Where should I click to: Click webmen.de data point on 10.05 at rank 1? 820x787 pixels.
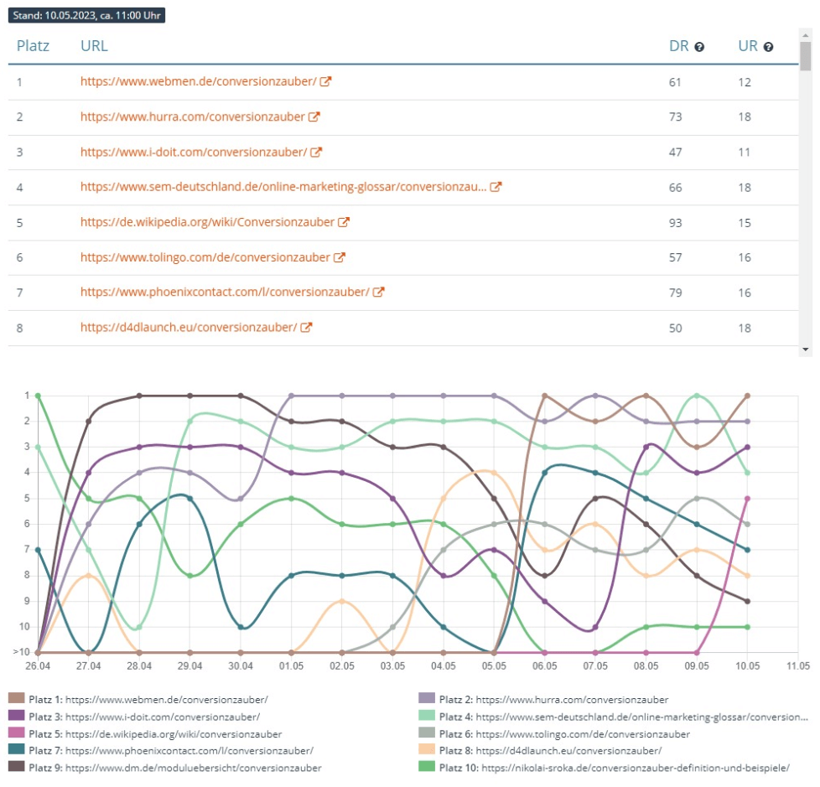[747, 396]
